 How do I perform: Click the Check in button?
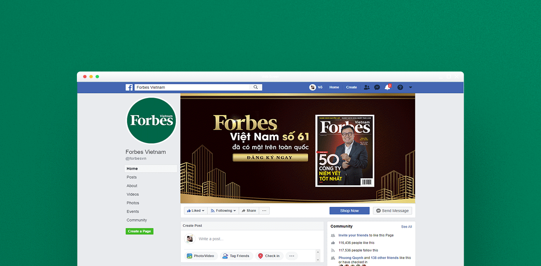click(x=269, y=256)
